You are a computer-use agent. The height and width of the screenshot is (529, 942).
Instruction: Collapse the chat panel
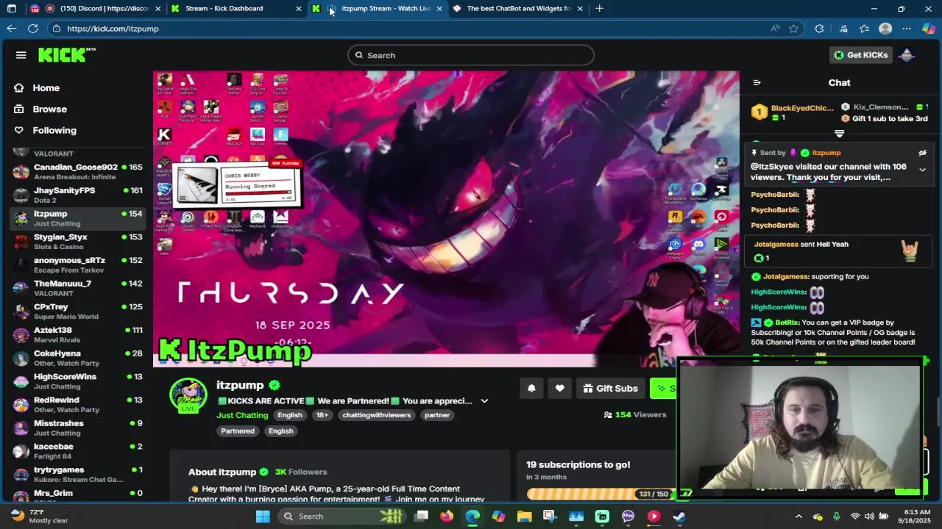(757, 83)
